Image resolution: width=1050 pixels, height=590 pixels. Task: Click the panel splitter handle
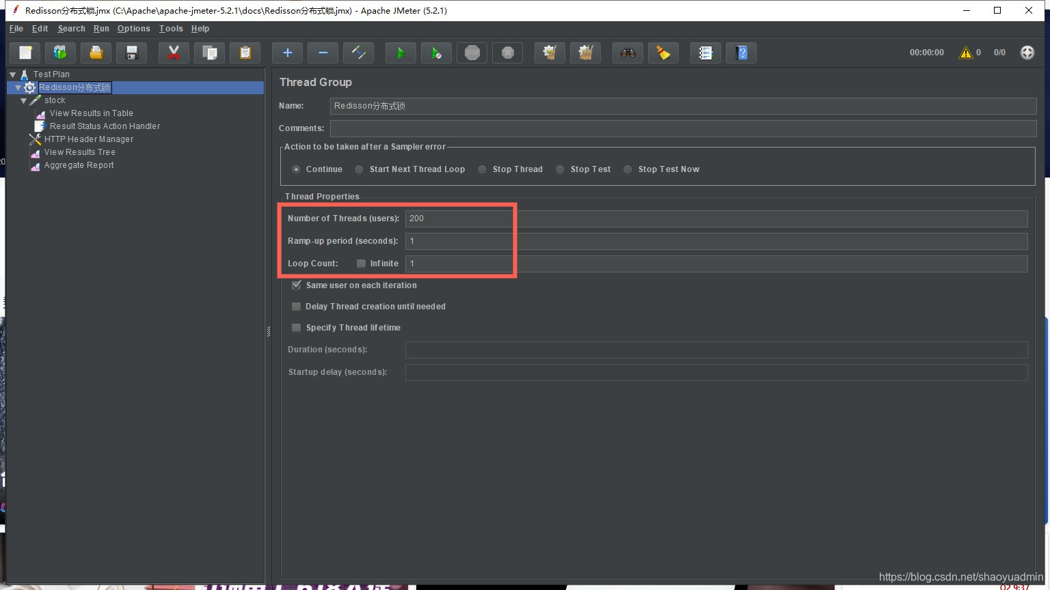[269, 332]
